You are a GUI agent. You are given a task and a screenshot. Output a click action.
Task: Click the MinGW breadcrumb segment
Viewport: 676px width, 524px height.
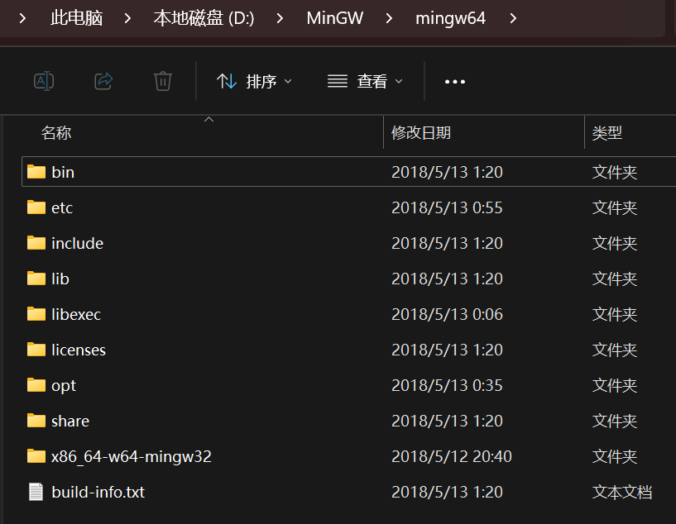(334, 18)
